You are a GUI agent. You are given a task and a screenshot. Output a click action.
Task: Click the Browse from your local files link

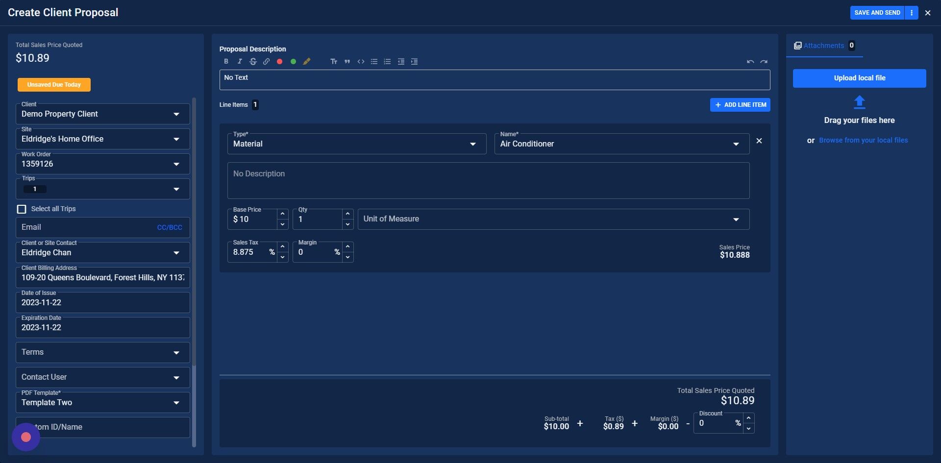pyautogui.click(x=864, y=141)
